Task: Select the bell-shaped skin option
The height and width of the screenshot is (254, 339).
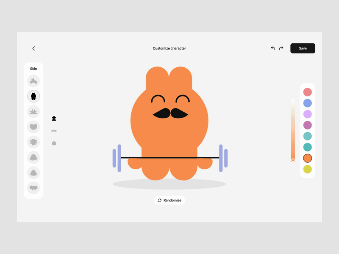Action: coord(33,157)
